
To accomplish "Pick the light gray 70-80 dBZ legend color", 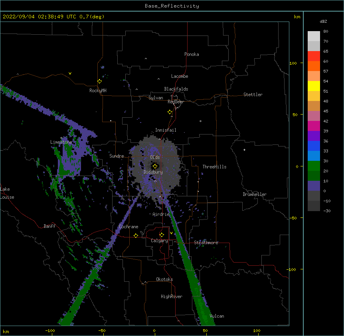I will click(x=314, y=36).
